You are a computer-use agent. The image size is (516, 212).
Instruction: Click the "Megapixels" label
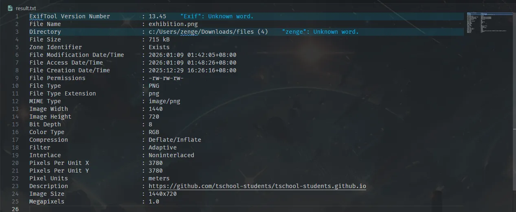[47, 201]
